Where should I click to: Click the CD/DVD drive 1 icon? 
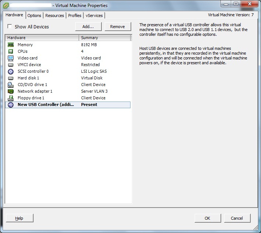(11, 85)
